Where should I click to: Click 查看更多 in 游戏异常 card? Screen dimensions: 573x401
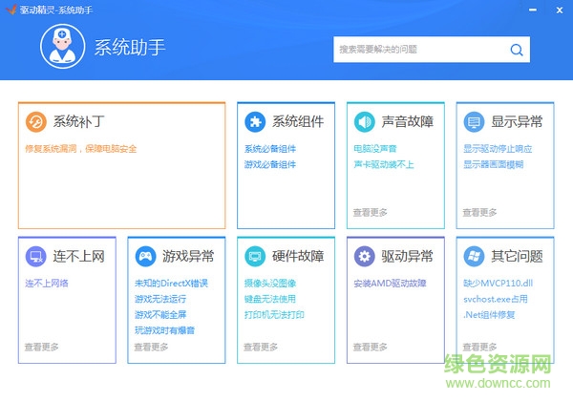[151, 347]
